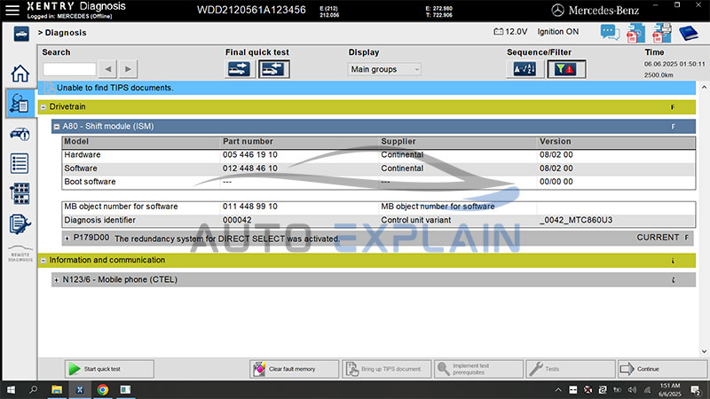
Task: Open the blue help book icon
Action: click(689, 33)
